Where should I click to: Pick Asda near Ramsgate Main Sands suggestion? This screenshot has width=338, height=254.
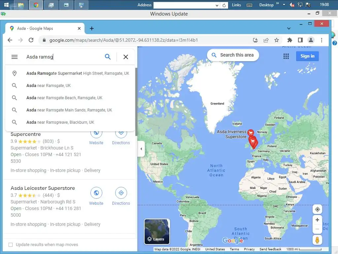pyautogui.click(x=70, y=110)
